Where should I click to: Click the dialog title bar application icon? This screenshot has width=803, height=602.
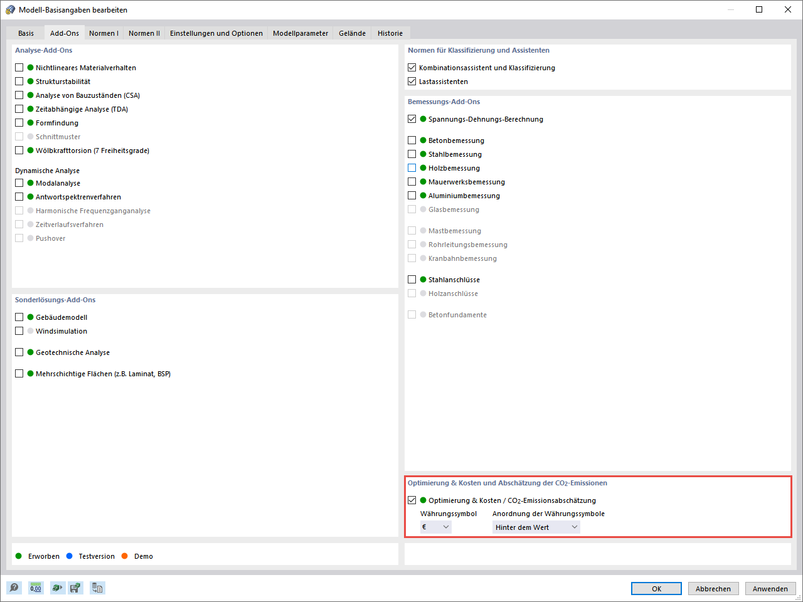[x=11, y=9]
